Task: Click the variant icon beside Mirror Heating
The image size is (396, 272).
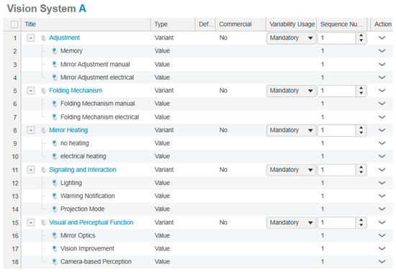Action: (44, 130)
